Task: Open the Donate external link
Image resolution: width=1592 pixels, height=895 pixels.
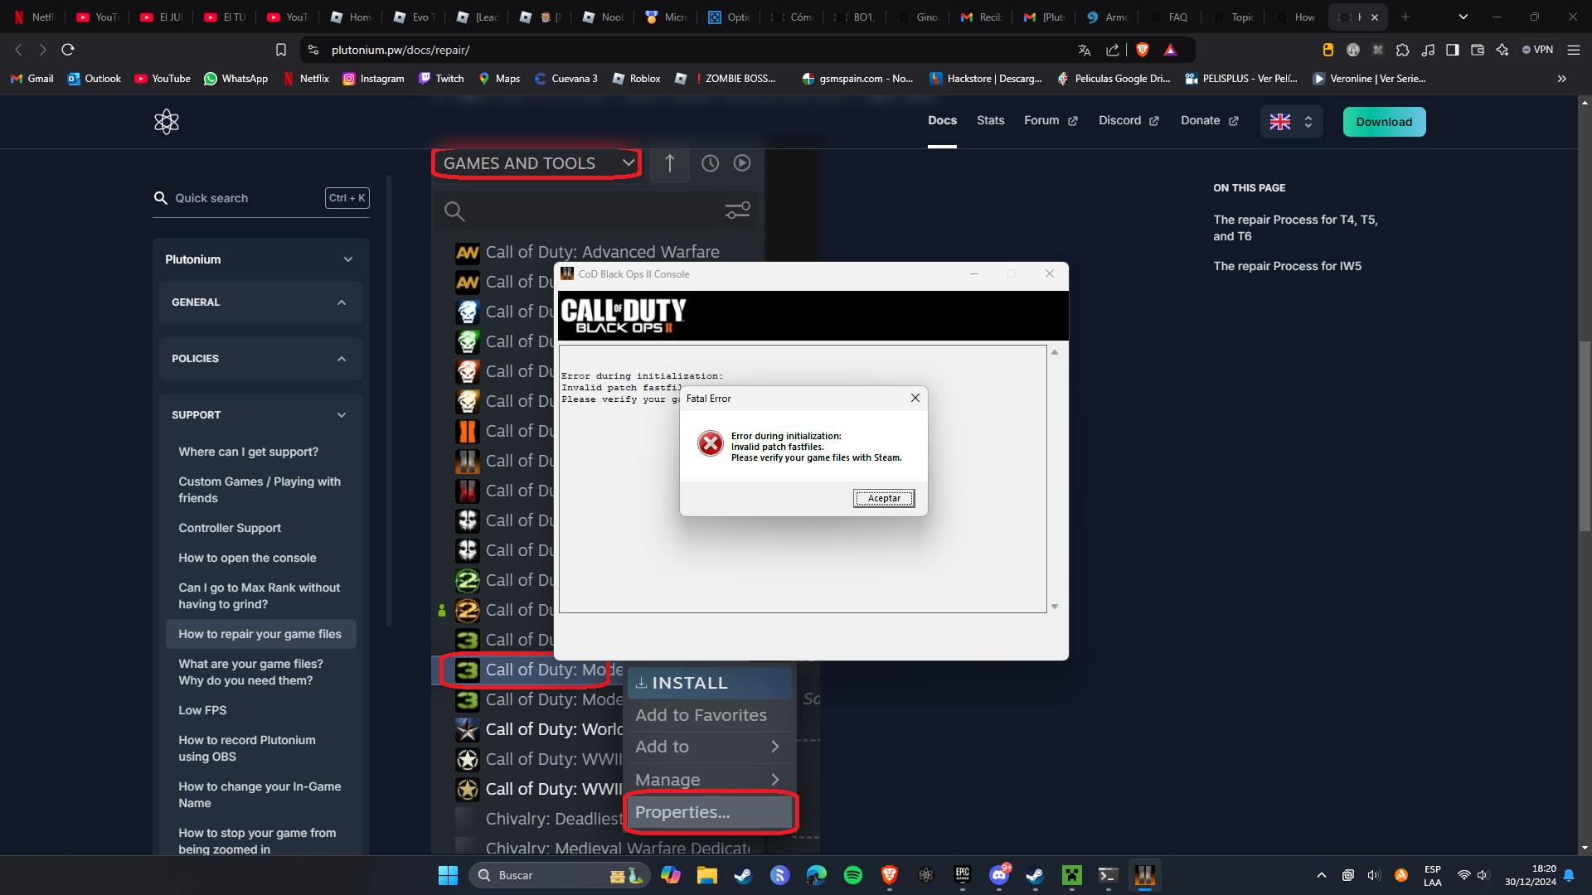Action: coord(1209,121)
